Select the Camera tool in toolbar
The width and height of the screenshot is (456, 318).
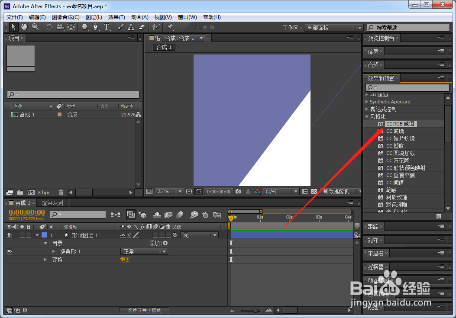(x=60, y=27)
